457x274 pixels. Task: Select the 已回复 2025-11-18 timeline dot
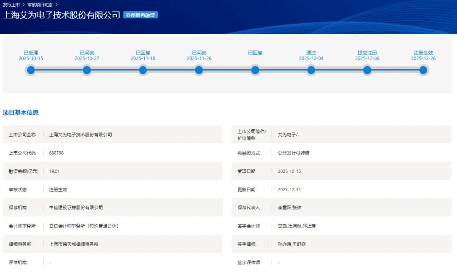(143, 70)
